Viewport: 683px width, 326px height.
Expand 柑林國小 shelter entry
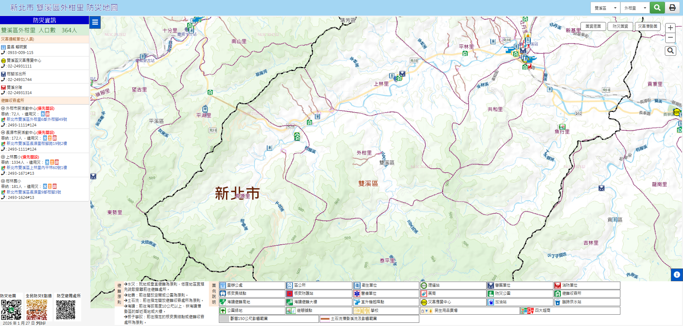(11, 181)
